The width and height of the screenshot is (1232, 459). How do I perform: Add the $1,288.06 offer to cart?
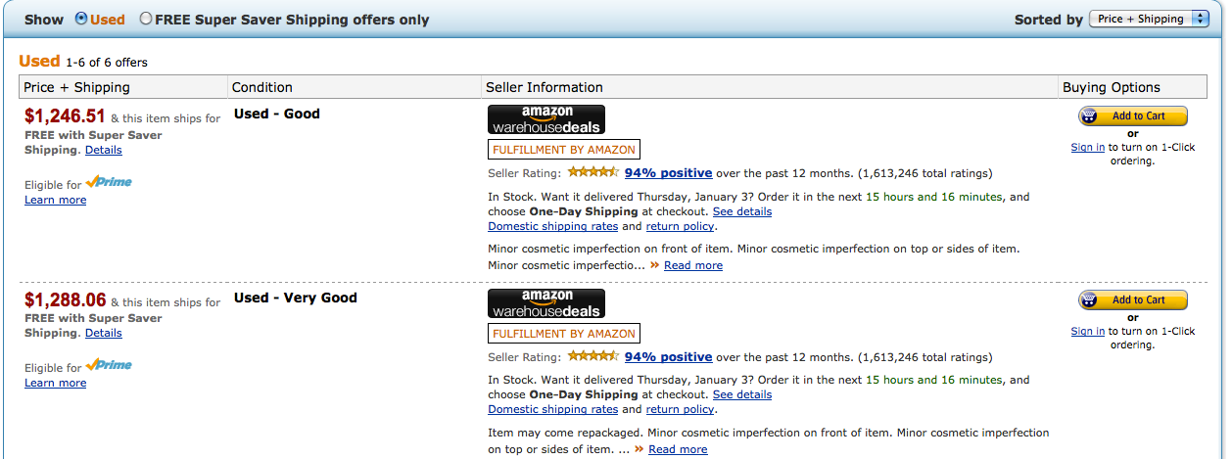(1133, 300)
